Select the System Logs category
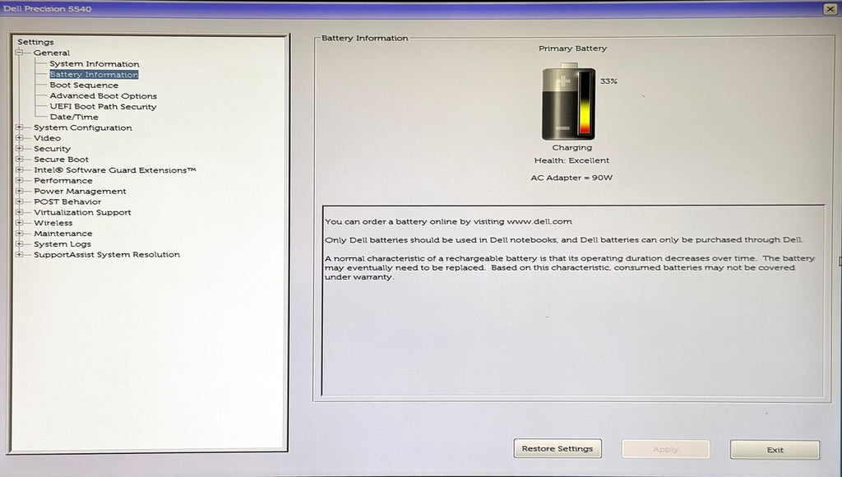Viewport: 842px width, 477px height. click(62, 244)
